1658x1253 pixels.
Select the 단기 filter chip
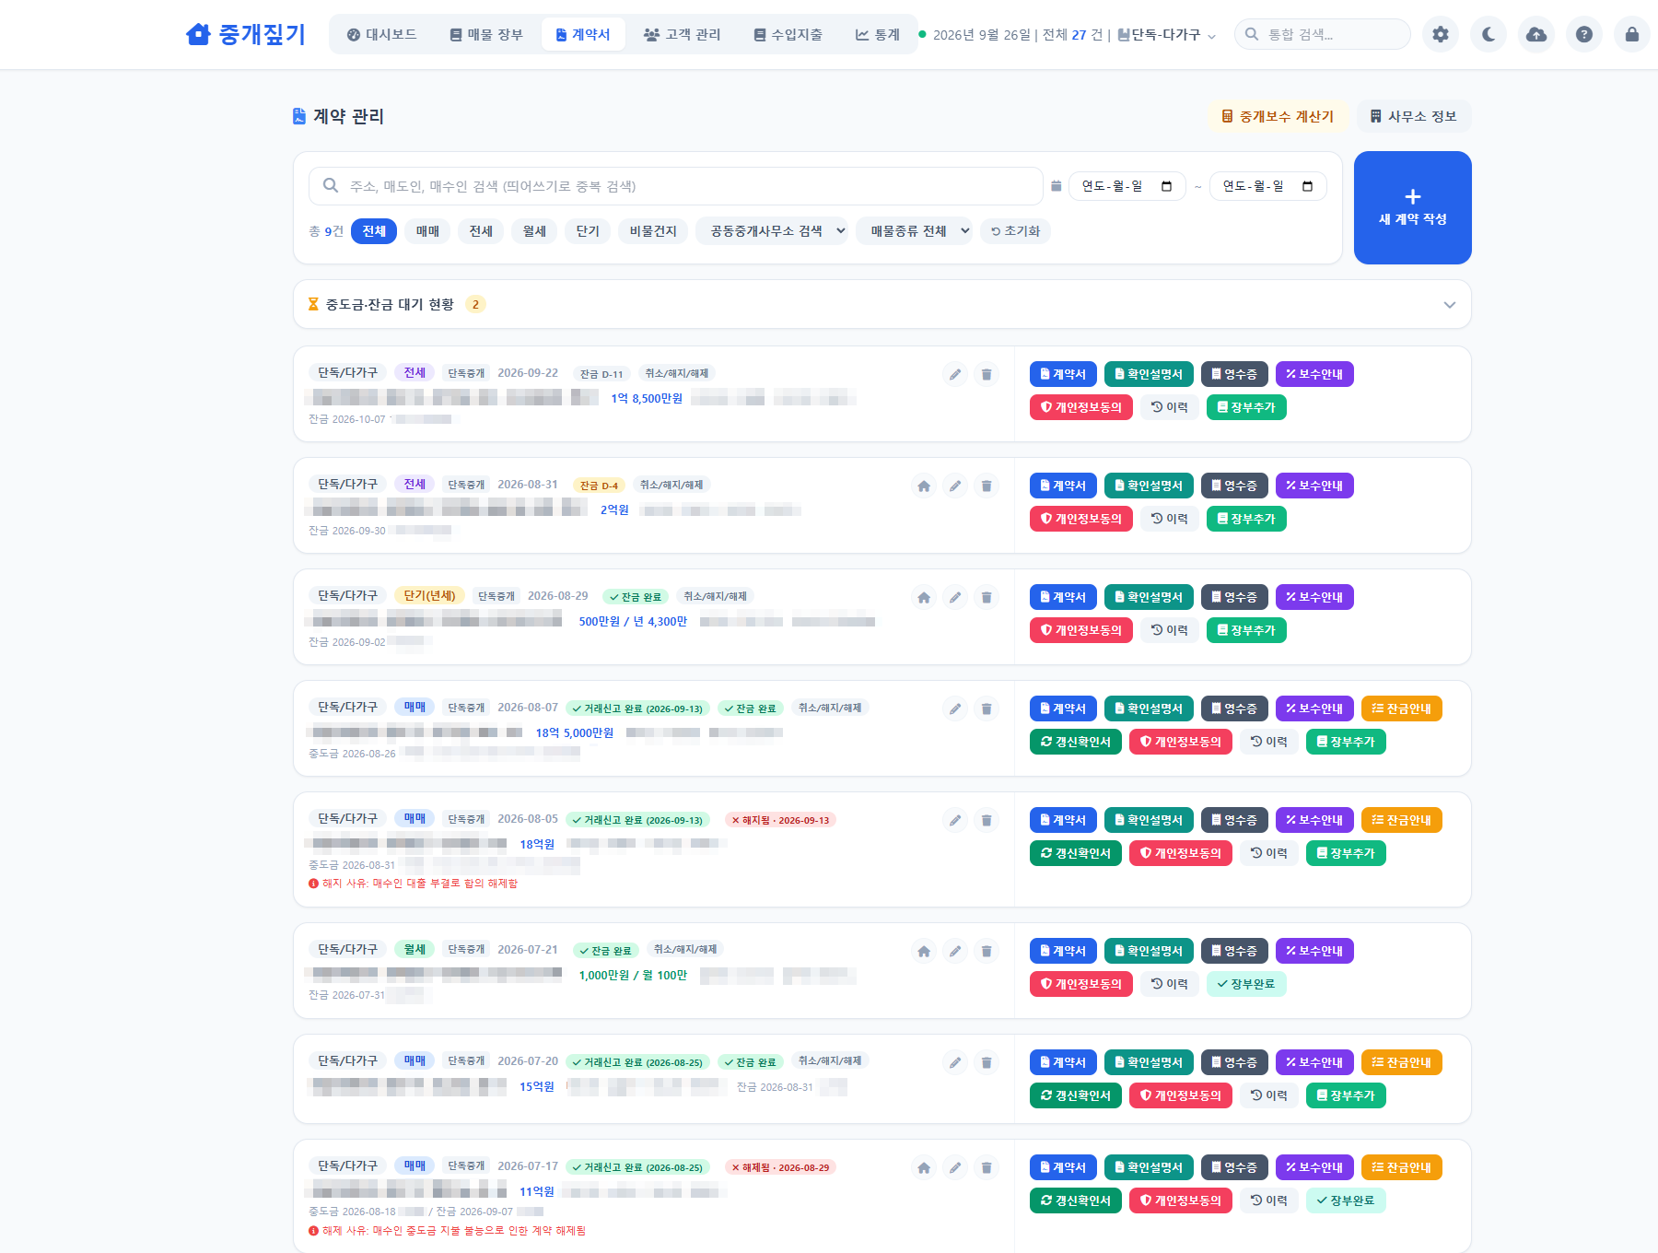588,231
